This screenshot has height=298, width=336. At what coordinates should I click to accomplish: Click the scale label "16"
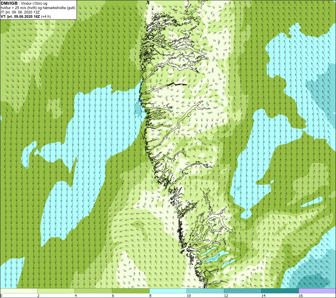[x=301, y=296]
